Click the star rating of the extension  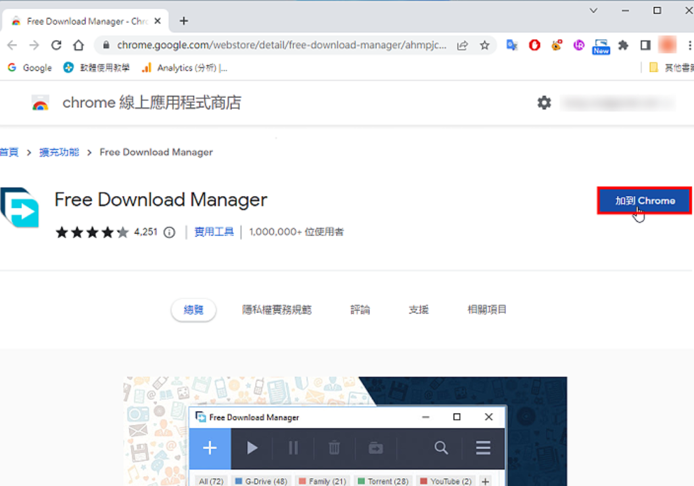[x=92, y=232]
